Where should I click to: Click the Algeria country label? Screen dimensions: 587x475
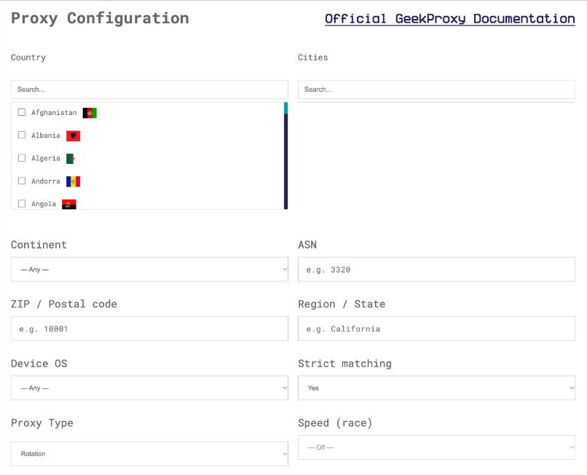click(x=46, y=159)
